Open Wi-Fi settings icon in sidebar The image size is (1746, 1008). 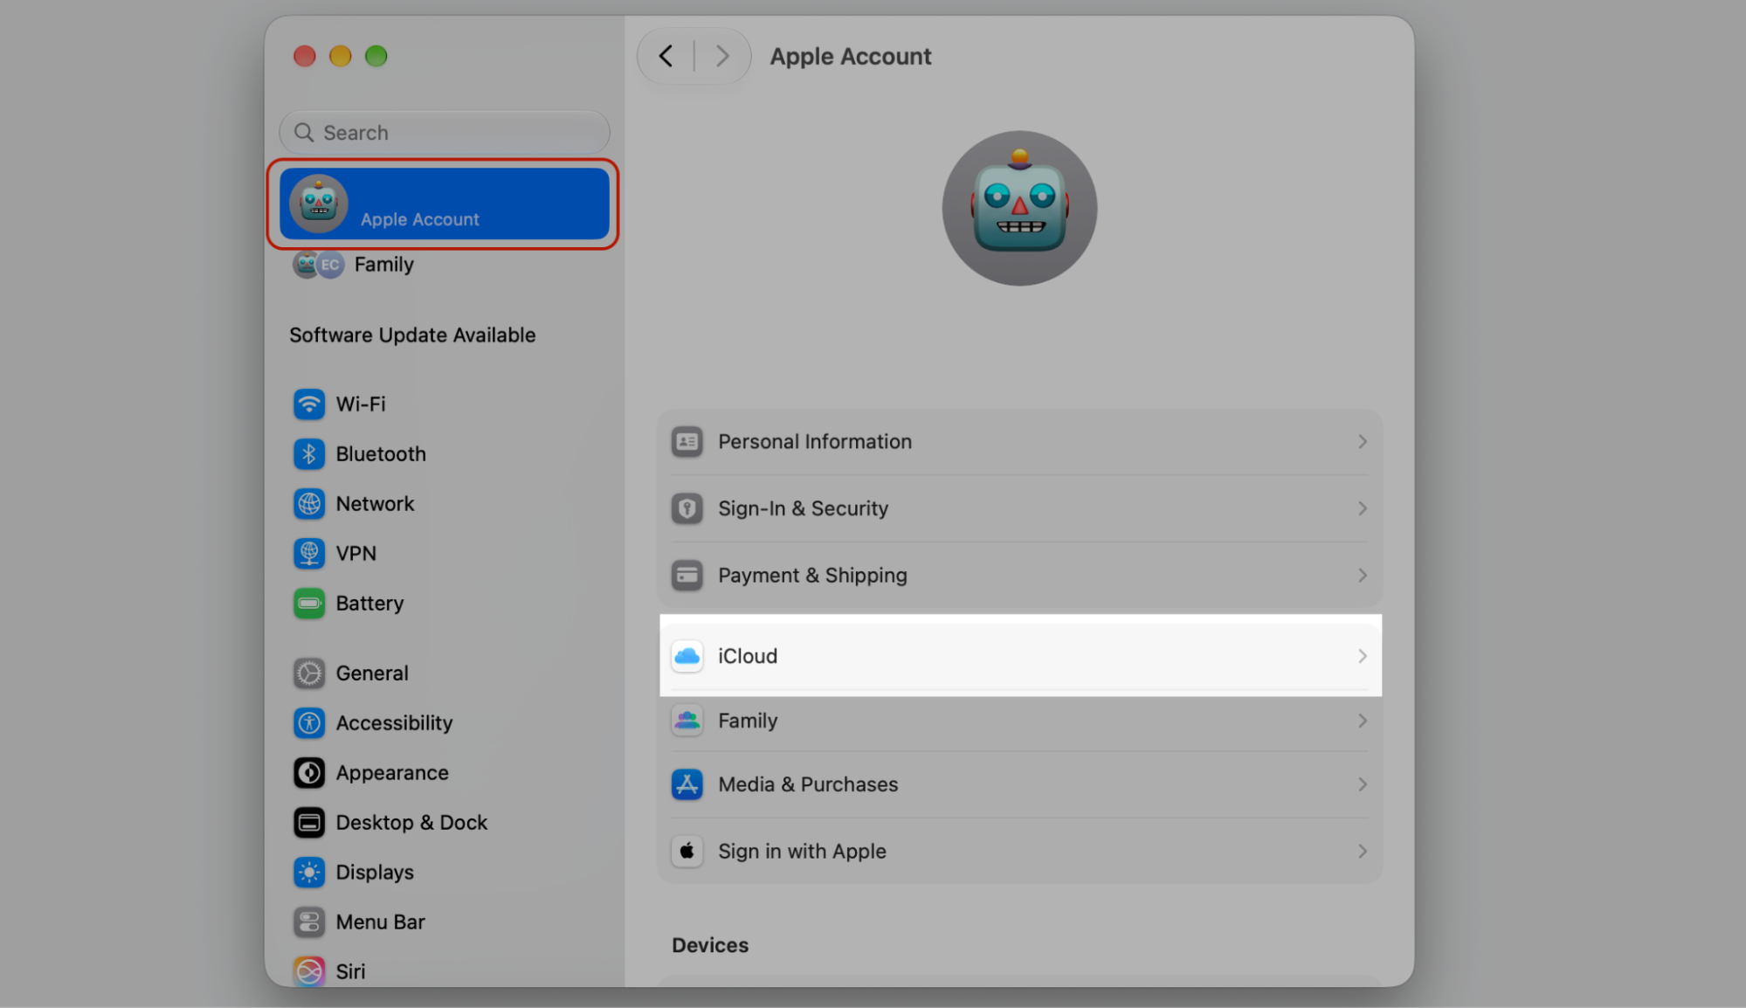coord(309,404)
